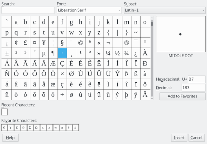Screen dimensions: 207x144
Task: Click character grid scrollbar down arrow
Action: click(x=152, y=99)
